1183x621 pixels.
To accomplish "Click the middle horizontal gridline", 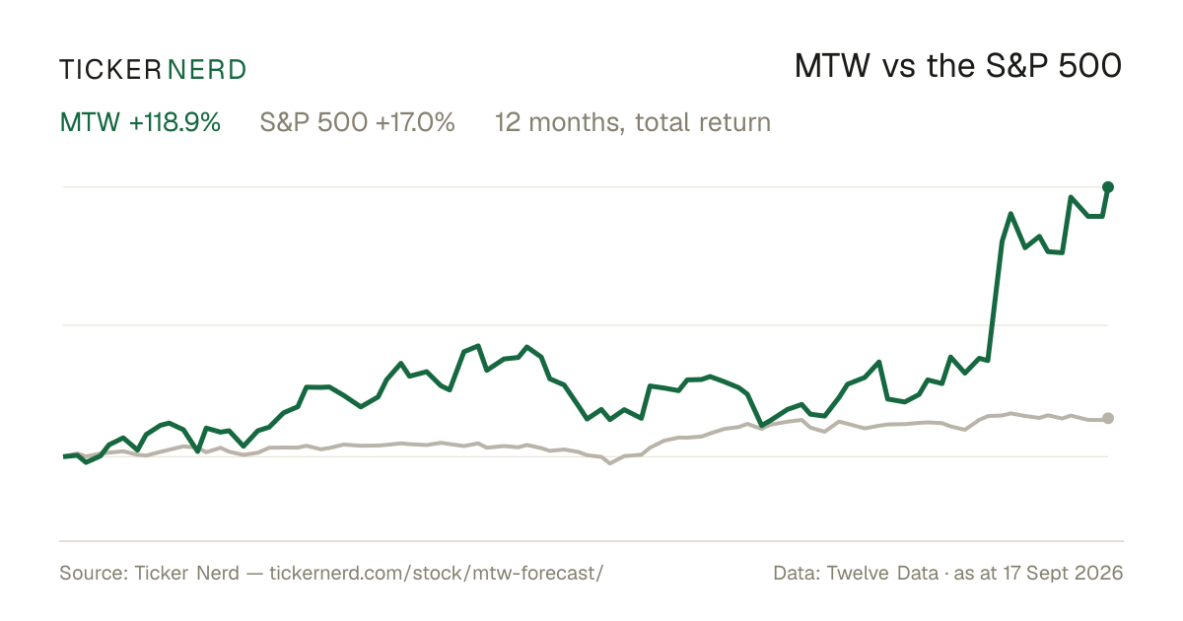I will (x=584, y=324).
